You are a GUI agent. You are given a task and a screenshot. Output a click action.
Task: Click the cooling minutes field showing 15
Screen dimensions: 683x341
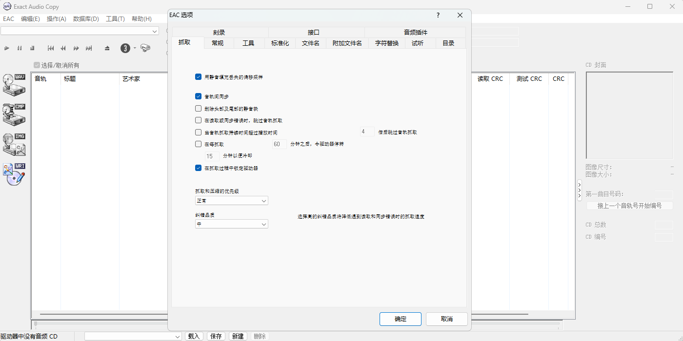212,156
